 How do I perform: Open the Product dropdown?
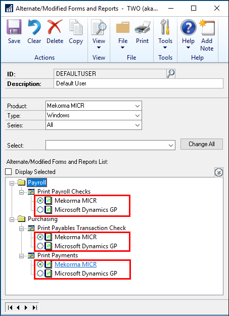point(138,106)
